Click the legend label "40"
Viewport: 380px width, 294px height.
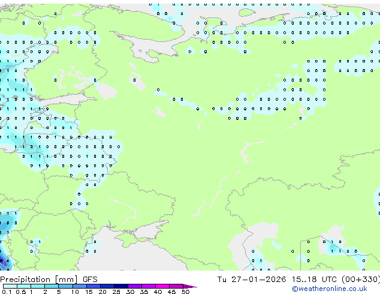[158, 292]
